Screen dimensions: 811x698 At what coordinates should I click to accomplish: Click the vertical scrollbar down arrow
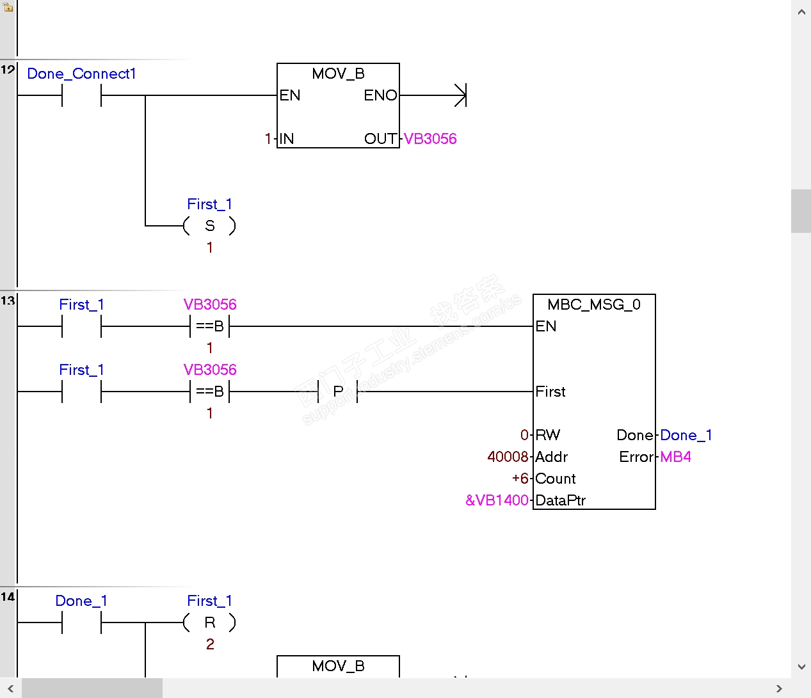pos(801,667)
